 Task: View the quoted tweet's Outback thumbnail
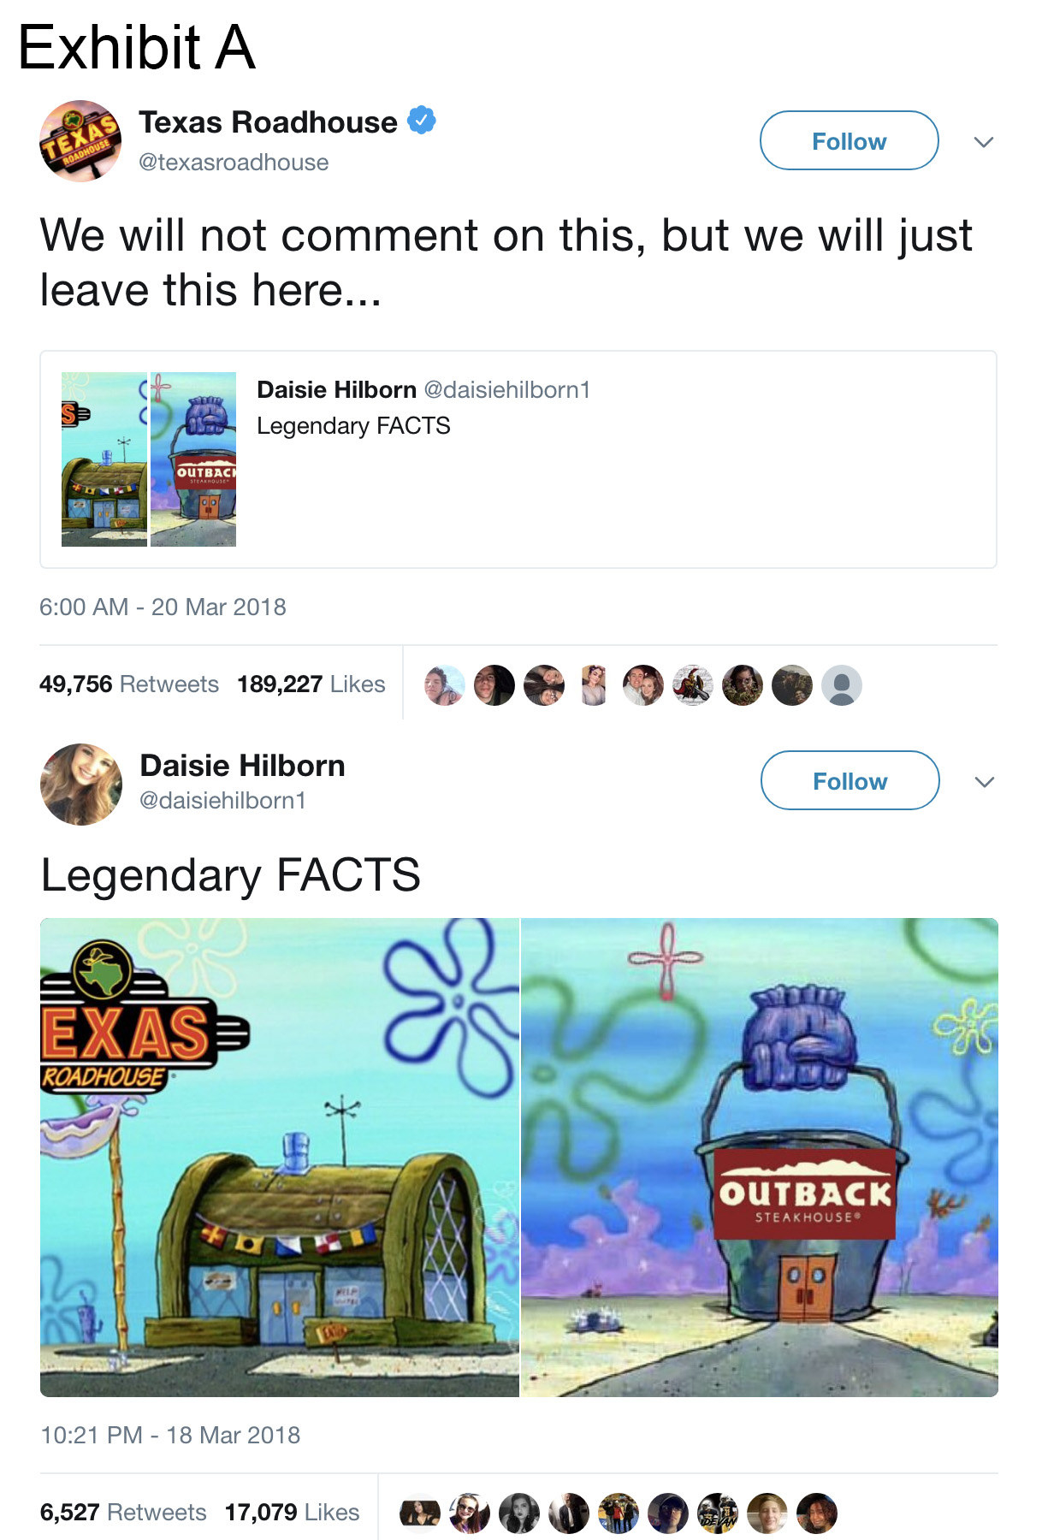point(193,459)
